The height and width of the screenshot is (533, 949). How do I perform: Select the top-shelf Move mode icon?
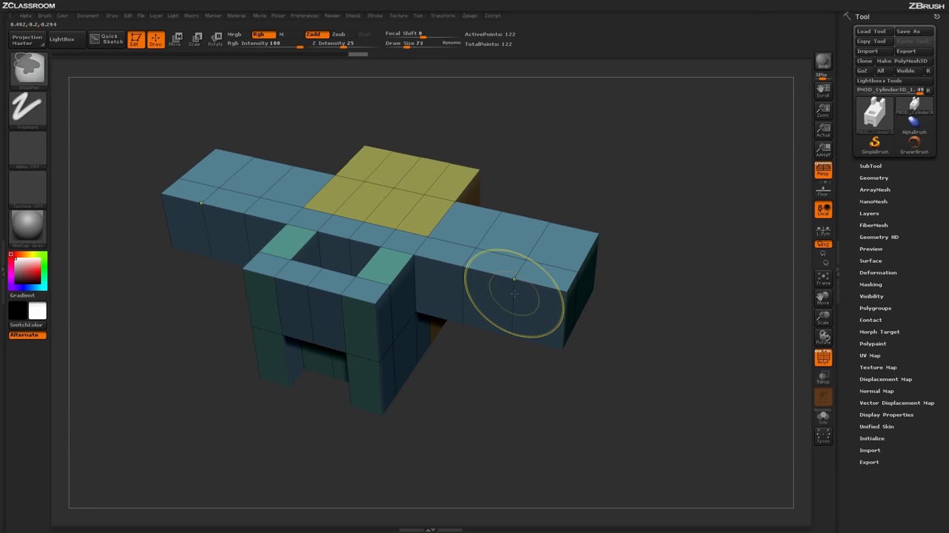tap(175, 39)
